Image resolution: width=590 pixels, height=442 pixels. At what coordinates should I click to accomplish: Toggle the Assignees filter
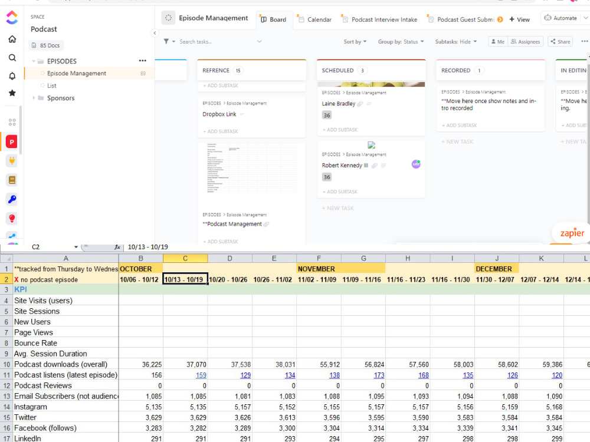pyautogui.click(x=525, y=42)
